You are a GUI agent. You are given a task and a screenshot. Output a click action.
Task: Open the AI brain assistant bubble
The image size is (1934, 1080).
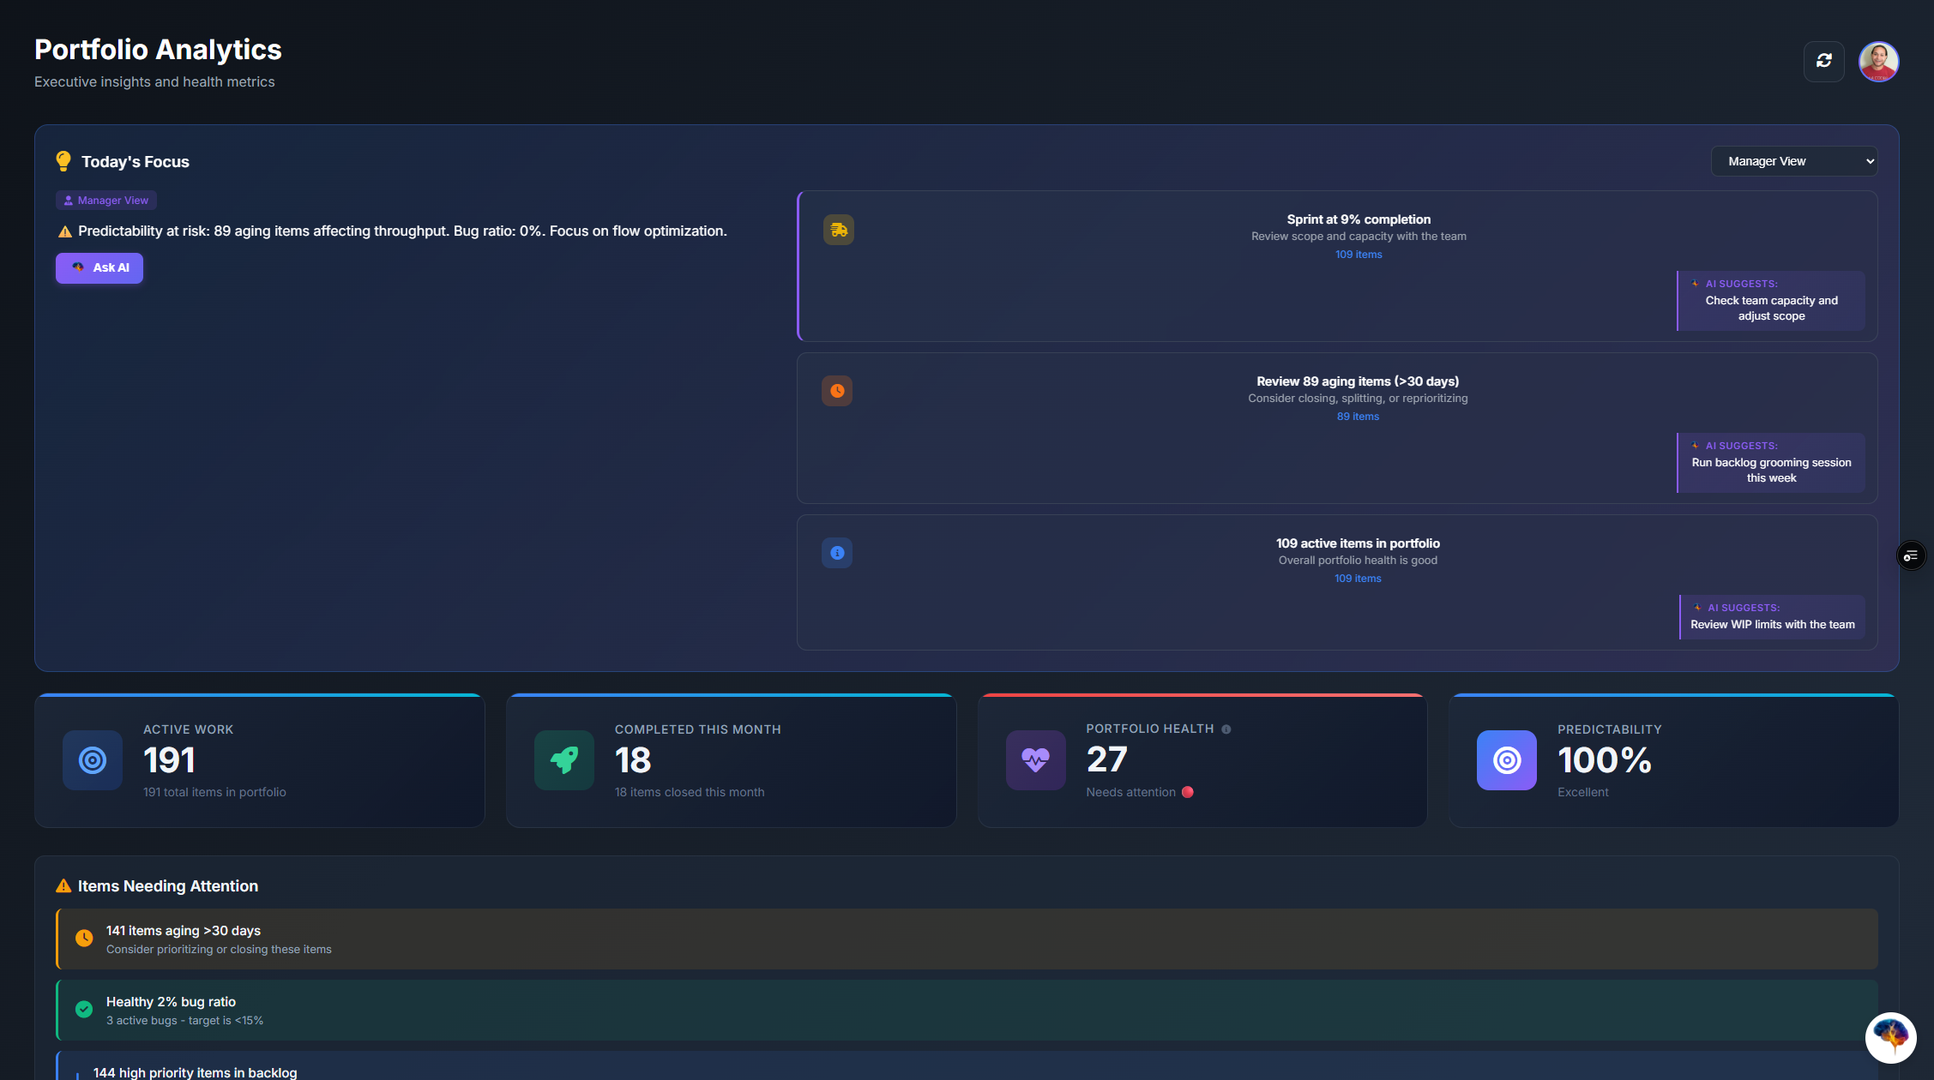click(1890, 1038)
